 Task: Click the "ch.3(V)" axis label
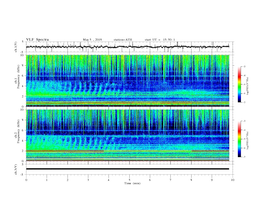(x=16, y=169)
